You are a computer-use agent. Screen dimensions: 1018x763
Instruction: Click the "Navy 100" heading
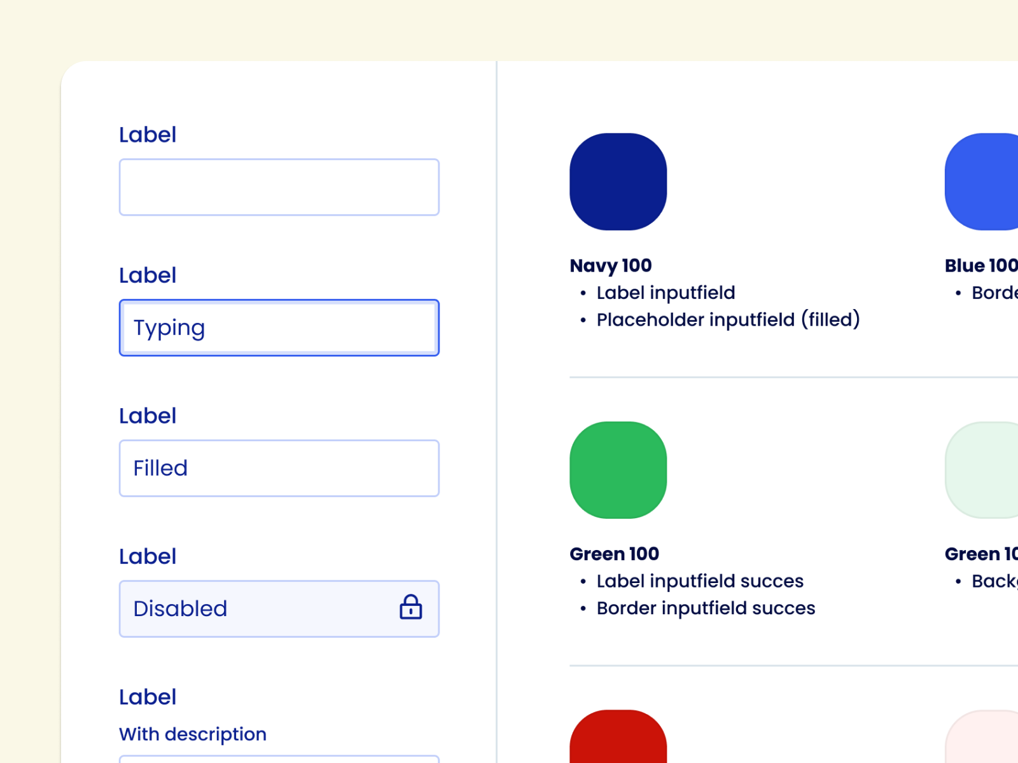point(610,266)
